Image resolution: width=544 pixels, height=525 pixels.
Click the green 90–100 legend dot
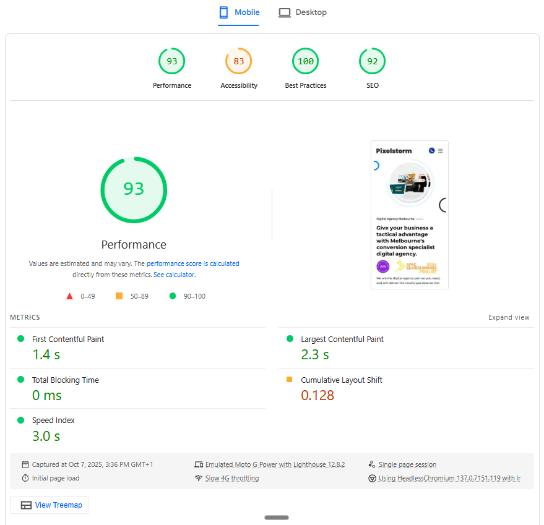tap(173, 296)
